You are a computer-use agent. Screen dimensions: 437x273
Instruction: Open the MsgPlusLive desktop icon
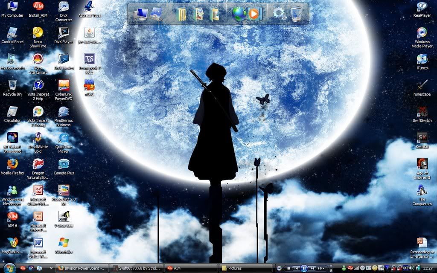pos(12,246)
